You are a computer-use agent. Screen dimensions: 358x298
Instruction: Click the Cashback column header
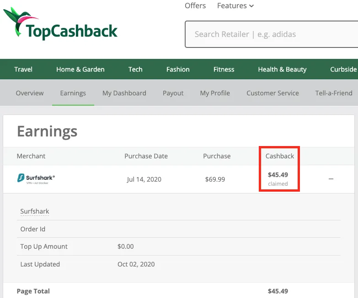point(280,156)
